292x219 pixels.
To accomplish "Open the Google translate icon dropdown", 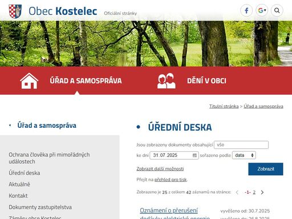I will tap(262, 10).
